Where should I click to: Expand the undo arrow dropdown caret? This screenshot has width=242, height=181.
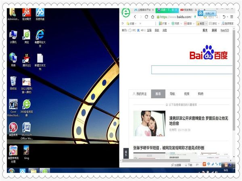click(227, 17)
